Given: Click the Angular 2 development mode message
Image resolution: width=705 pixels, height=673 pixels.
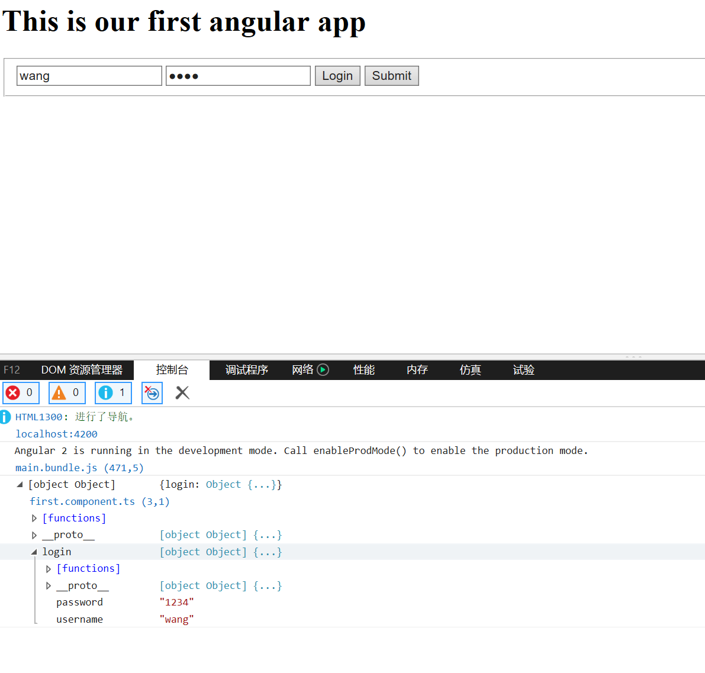Looking at the screenshot, I should point(301,451).
